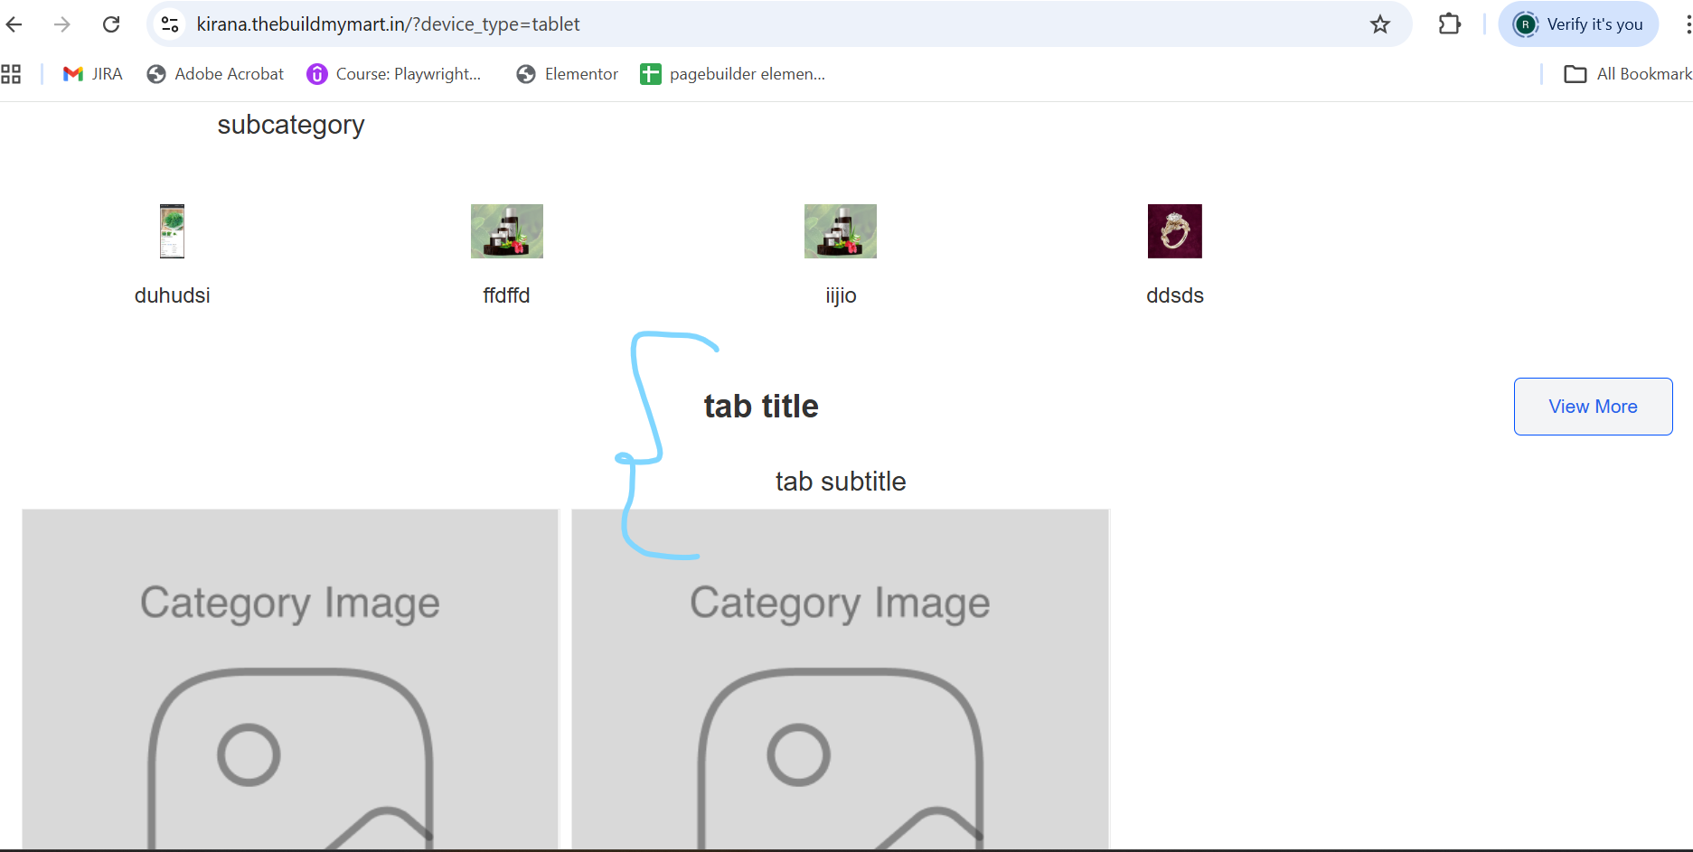Click the browser forward arrow
The width and height of the screenshot is (1693, 852).
[62, 24]
